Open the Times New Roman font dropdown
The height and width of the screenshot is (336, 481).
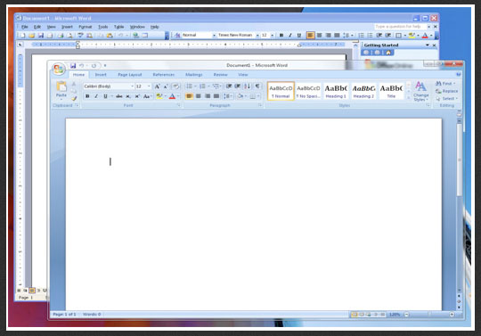[238, 36]
